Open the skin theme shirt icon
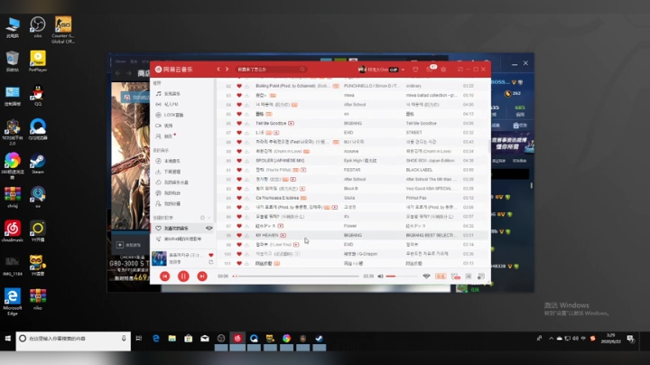This screenshot has height=365, width=650. coord(415,70)
